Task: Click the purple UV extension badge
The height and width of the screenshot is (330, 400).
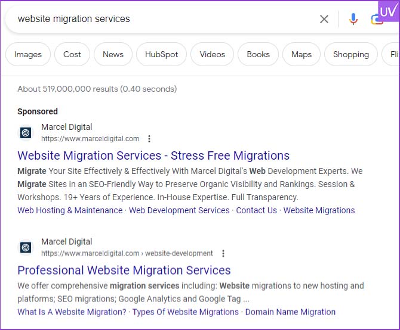Action: (387, 11)
